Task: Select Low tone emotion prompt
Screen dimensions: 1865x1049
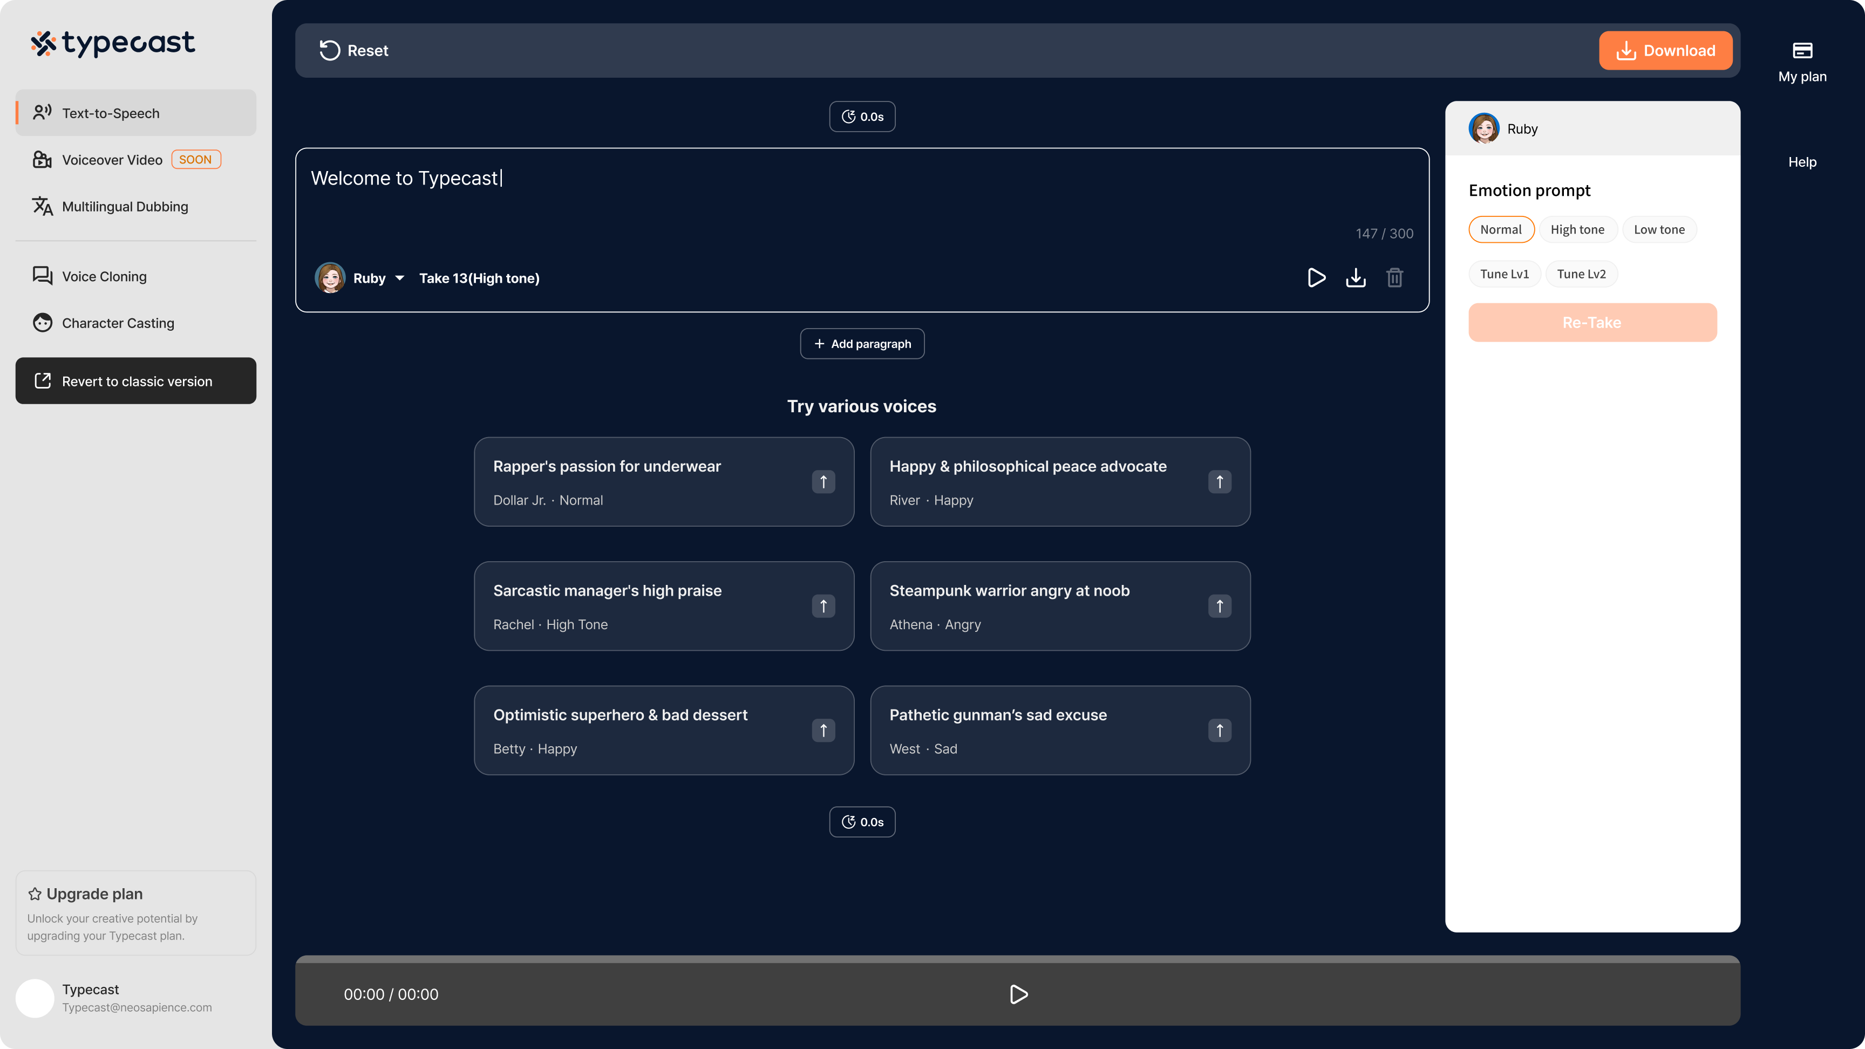Action: coord(1659,229)
